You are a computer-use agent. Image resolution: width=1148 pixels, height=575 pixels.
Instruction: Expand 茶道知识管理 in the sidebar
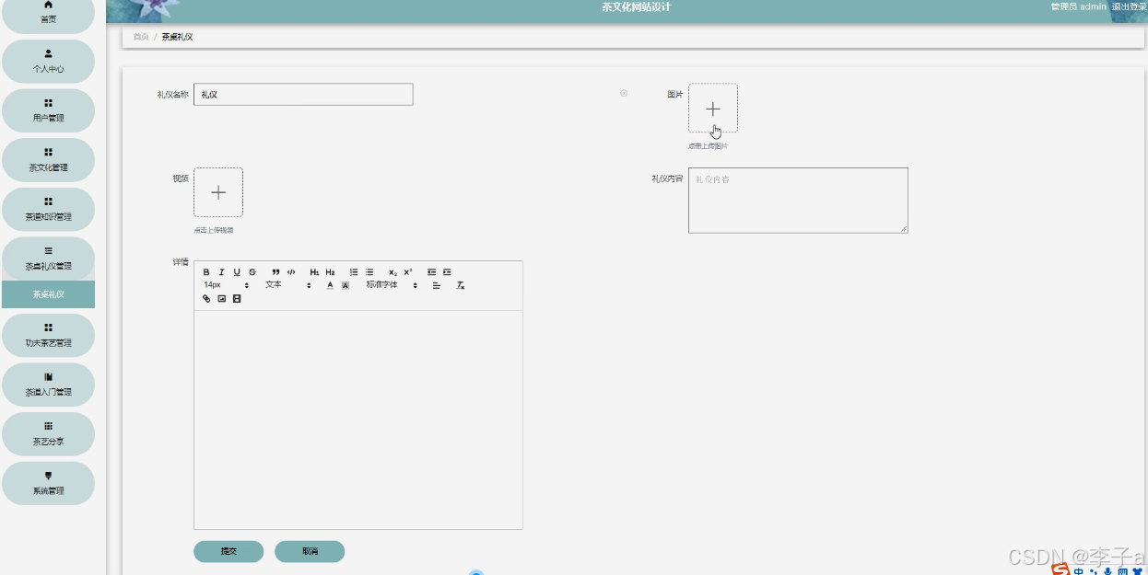(x=48, y=210)
